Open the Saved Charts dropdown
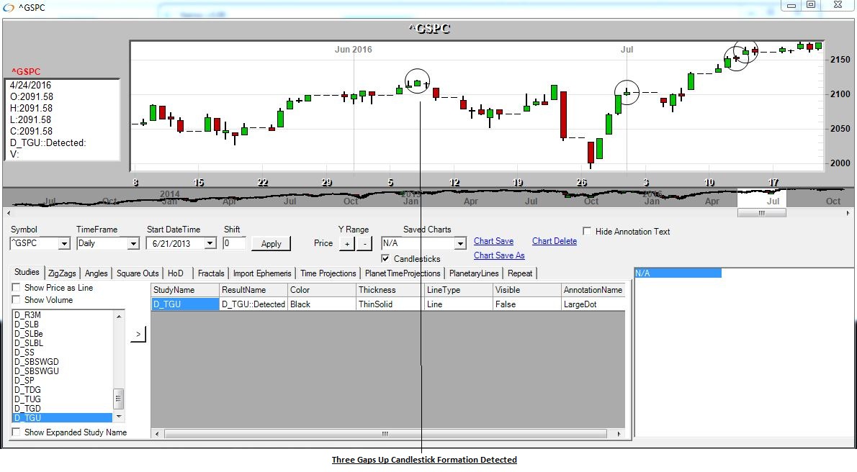857x472 pixels. (460, 244)
